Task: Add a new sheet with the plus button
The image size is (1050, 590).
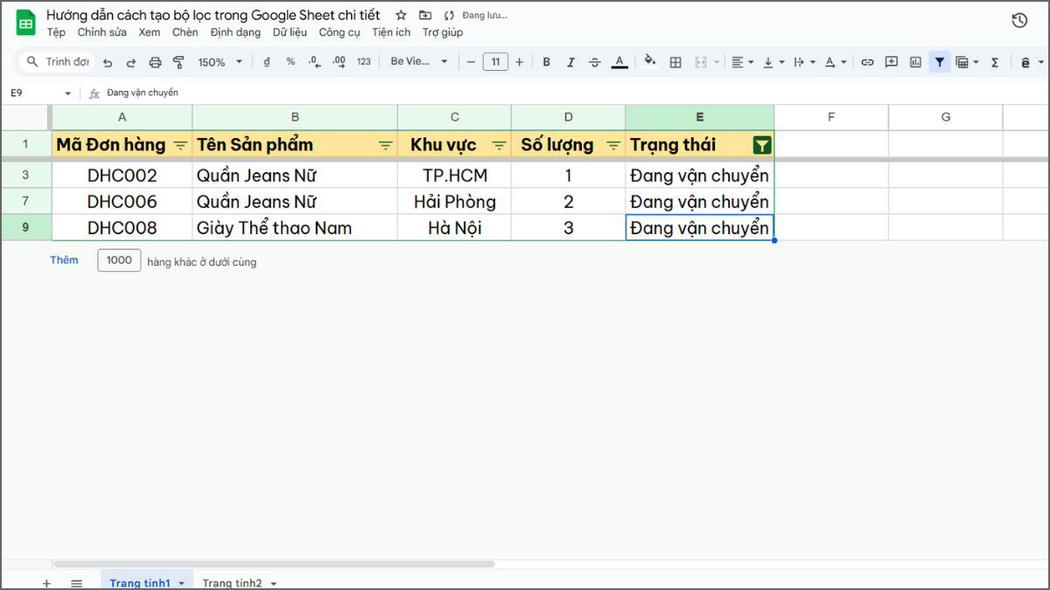Action: [46, 582]
